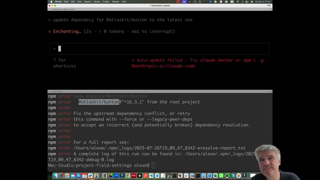
Task: Open Safari from the Dock
Action: 209,176
